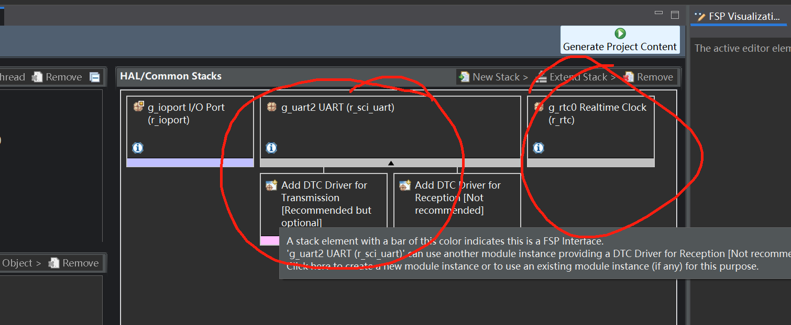Viewport: 791px width, 325px height.
Task: Click the tooltip line 'A stack element with a bar'
Action: 445,241
